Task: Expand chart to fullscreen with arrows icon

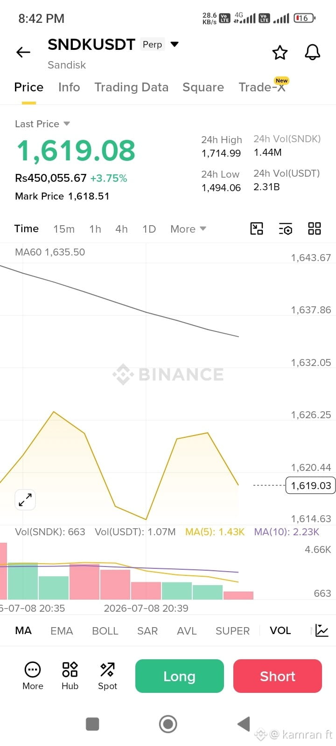Action: 25,500
